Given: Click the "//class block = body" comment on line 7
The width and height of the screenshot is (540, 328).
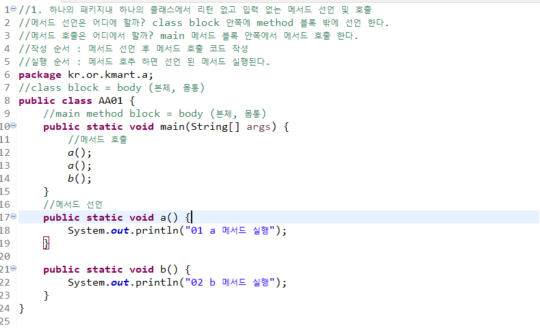Looking at the screenshot, I should [112, 88].
